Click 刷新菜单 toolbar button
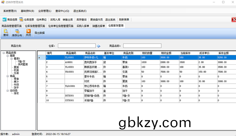The height and width of the screenshot is (136, 236). point(124,20)
